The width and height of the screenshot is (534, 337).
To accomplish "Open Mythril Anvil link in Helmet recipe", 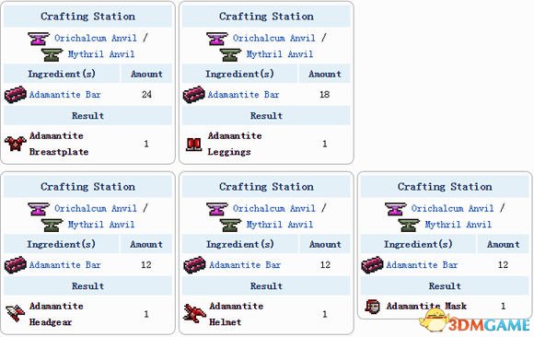I will point(280,225).
